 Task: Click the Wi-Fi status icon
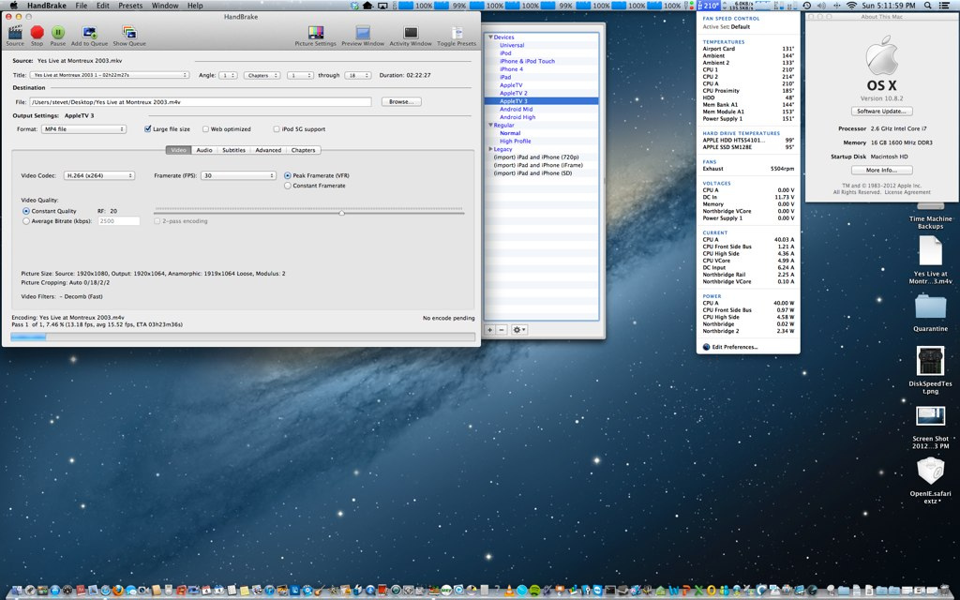[x=851, y=6]
